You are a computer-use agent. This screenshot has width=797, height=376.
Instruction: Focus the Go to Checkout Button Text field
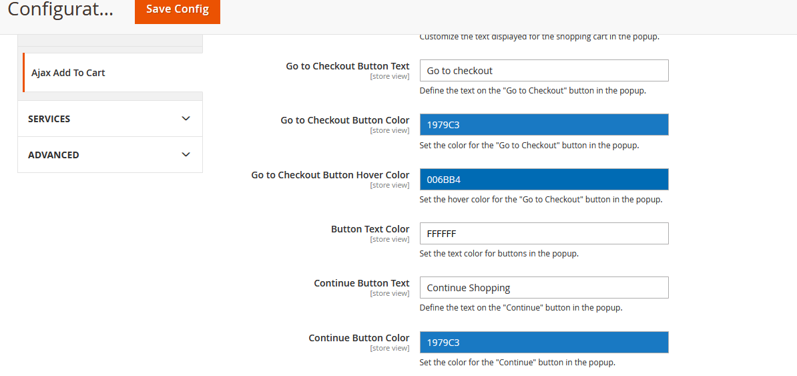[543, 71]
